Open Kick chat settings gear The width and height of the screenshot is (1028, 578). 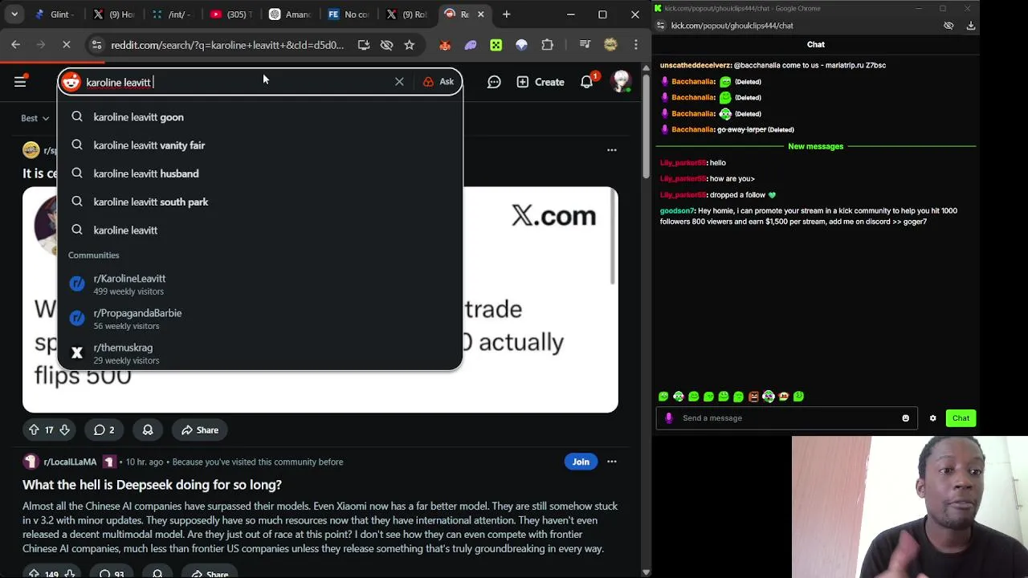pyautogui.click(x=932, y=418)
